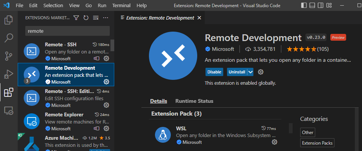The height and width of the screenshot is (151, 362).
Task: Select Remote - SSH: Editing extension in list
Action: (66, 98)
